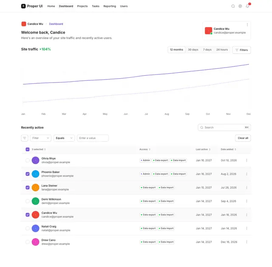Click the filter lines icon beside Filter dropdown

[25, 138]
